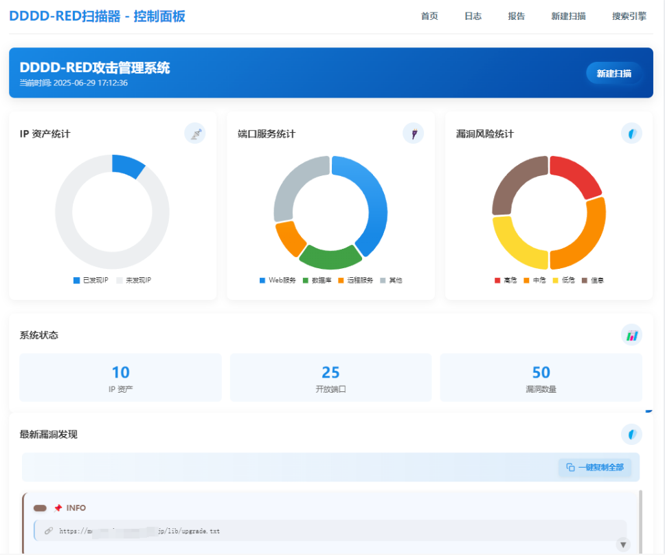Click the IP 资产统计 card icon
The width and height of the screenshot is (665, 555).
click(x=195, y=133)
